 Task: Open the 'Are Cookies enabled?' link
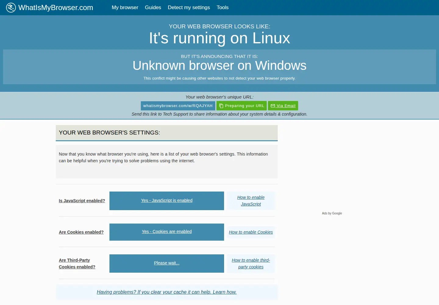81,232
